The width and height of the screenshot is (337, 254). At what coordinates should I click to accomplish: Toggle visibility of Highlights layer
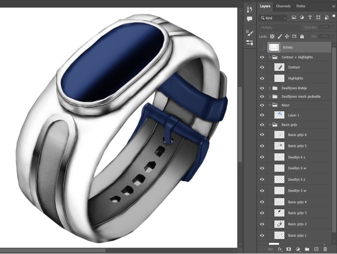click(262, 78)
